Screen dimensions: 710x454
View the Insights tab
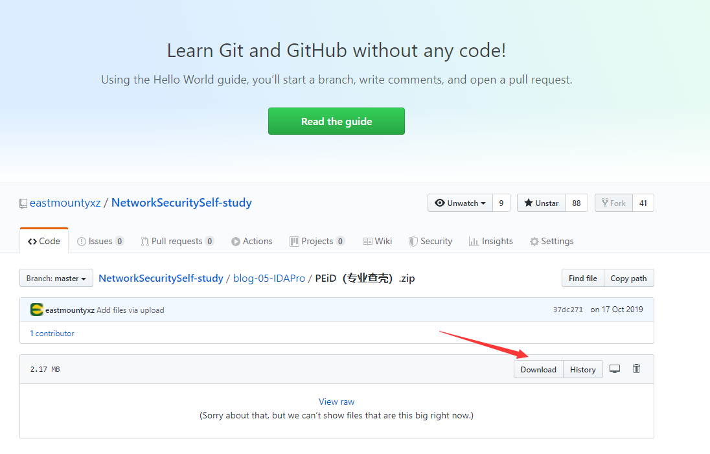pyautogui.click(x=491, y=242)
